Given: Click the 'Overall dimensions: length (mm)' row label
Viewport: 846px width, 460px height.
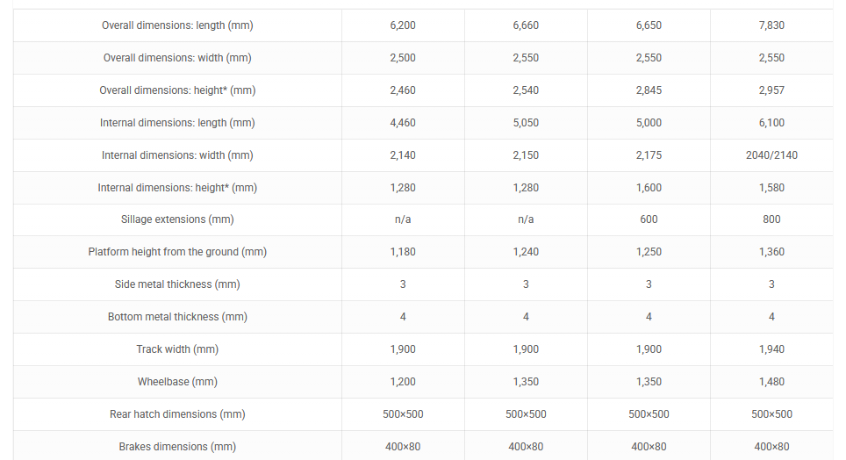Looking at the screenshot, I should click(177, 25).
